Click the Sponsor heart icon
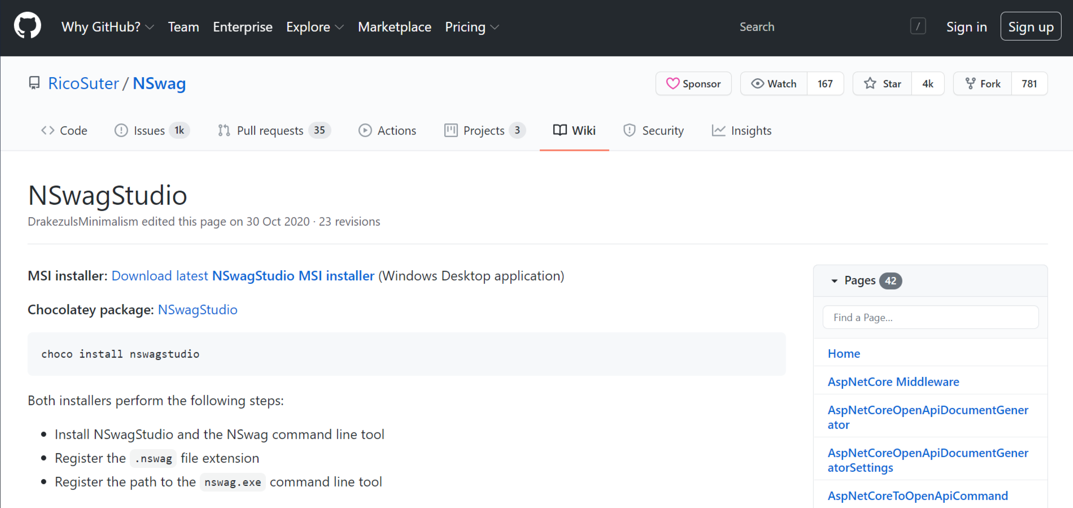Image resolution: width=1073 pixels, height=508 pixels. point(672,84)
